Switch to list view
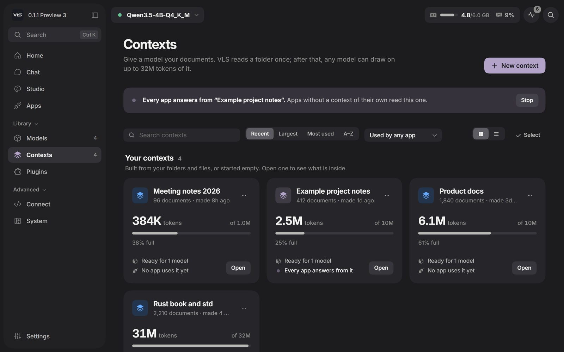564x352 pixels. point(496,134)
